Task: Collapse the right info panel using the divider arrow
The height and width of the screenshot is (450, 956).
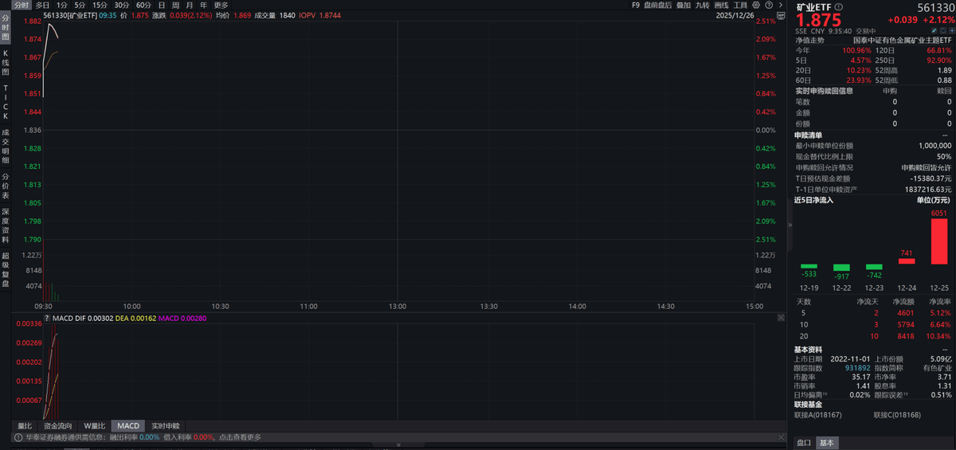Action: point(789,225)
